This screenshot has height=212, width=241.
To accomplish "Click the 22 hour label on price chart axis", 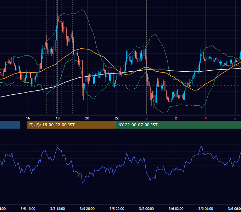I will (117, 118).
